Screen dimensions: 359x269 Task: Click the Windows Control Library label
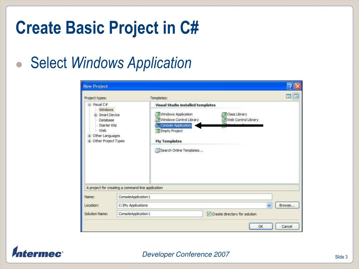(x=180, y=120)
